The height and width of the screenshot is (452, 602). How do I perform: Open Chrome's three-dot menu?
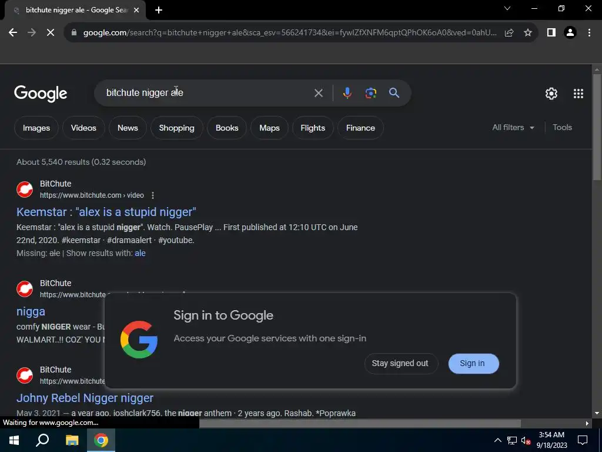(x=589, y=33)
